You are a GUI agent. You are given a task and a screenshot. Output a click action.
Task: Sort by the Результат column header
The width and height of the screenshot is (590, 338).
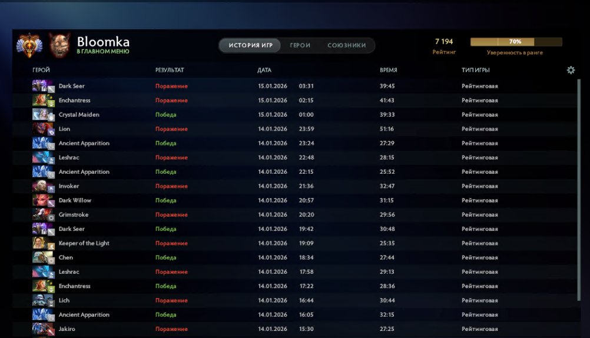tap(170, 70)
